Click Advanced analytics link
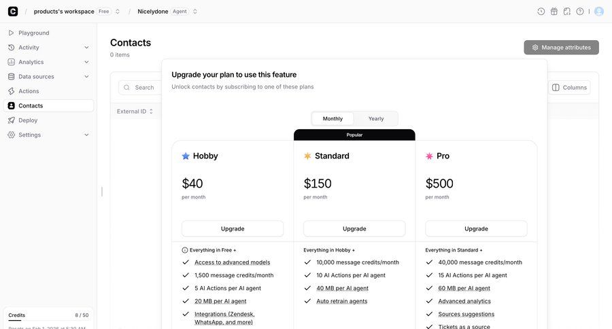 [464, 301]
